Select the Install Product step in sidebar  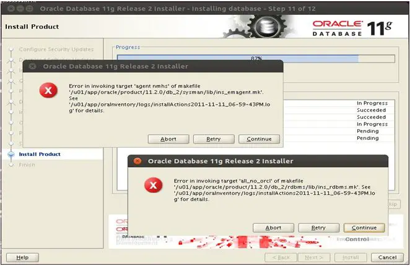coord(40,154)
